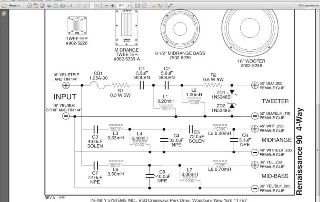This screenshot has width=320, height=202.
Task: Click the 162% zoom value field
Action: [x=122, y=6]
